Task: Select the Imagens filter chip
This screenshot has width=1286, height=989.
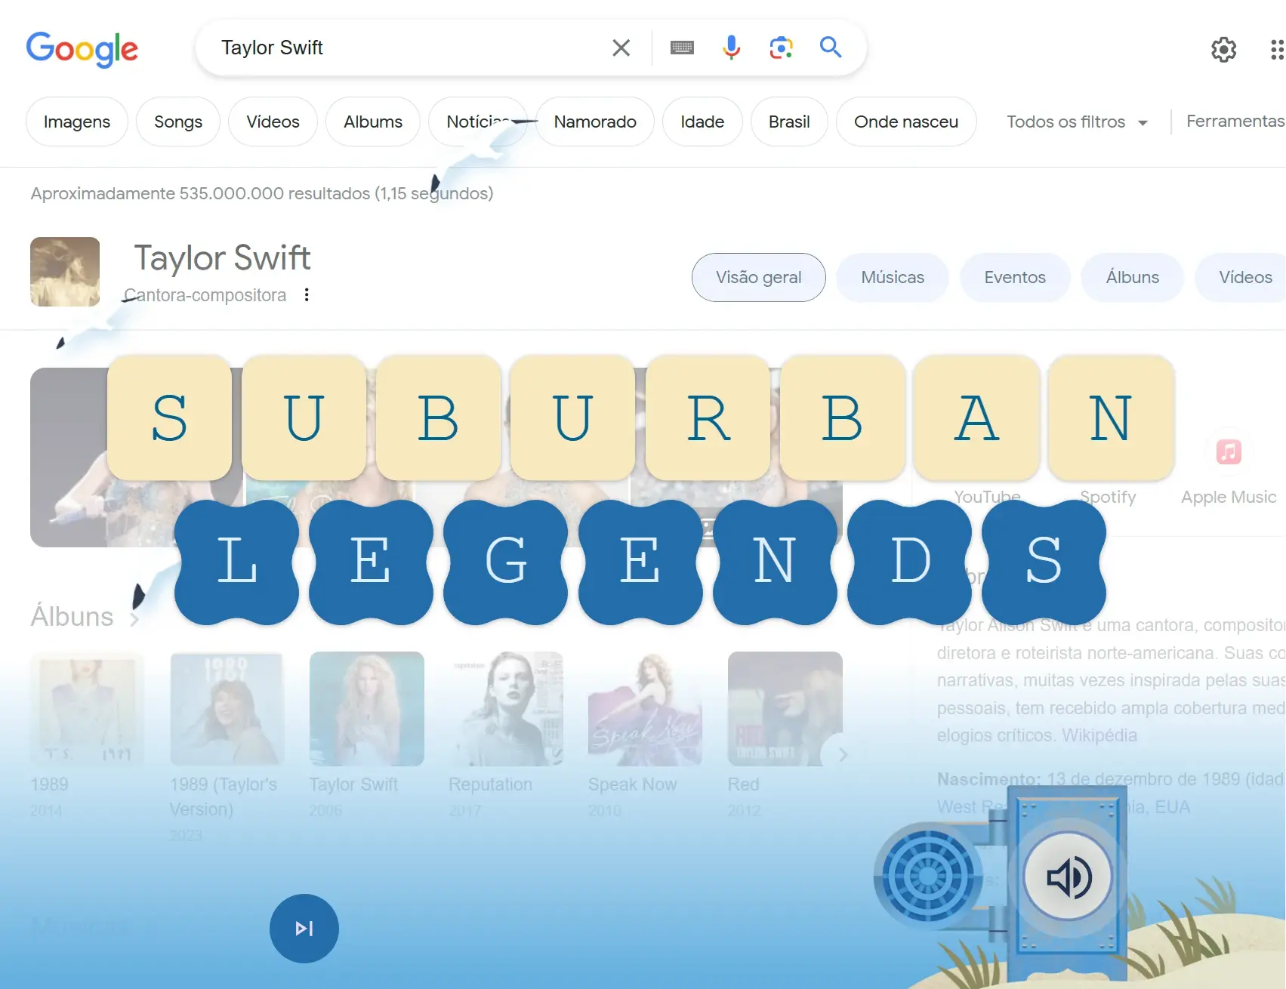Action: 77,122
